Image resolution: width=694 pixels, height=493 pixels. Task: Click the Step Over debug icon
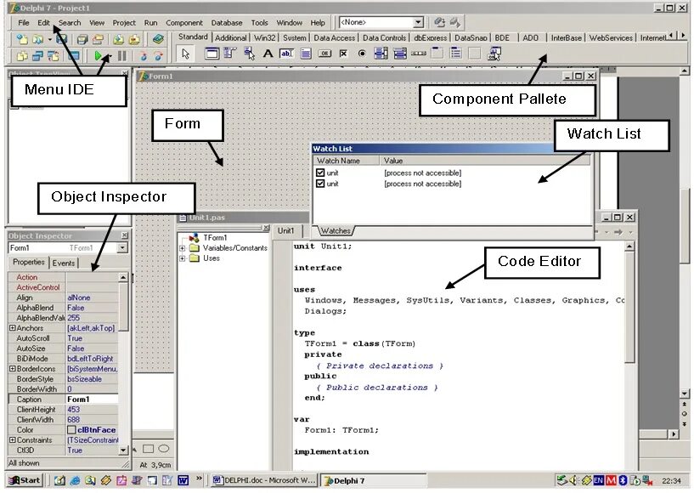coord(159,56)
